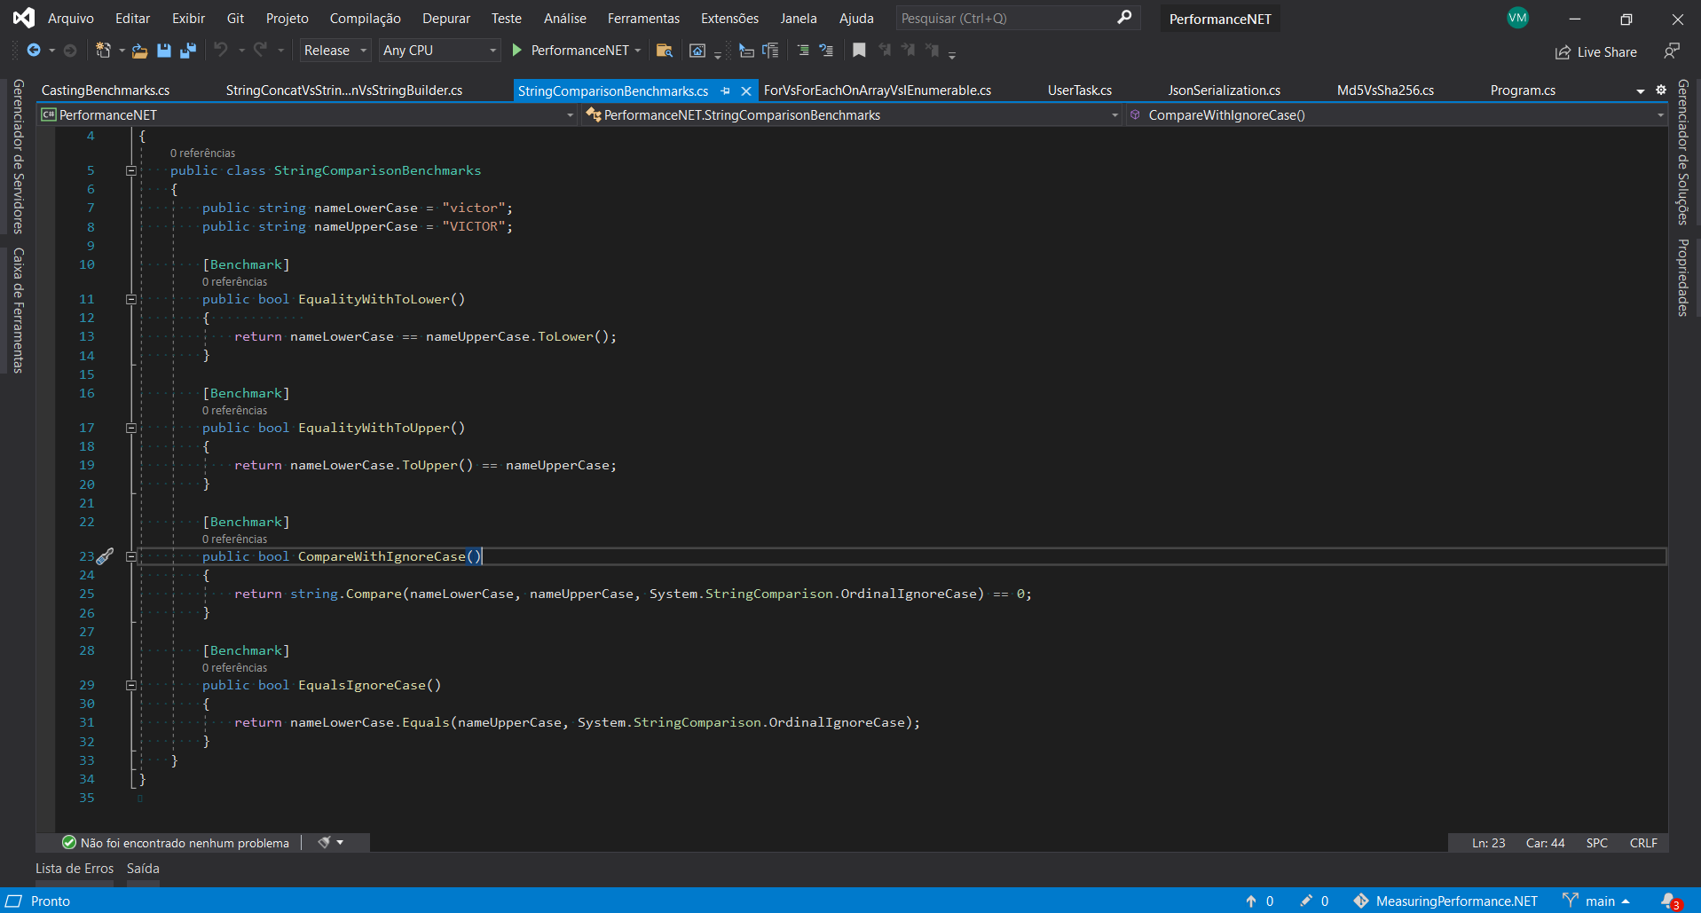Open the Gerenciador de Soluções side panel
Viewport: 1701px width, 913px height.
coord(1682,153)
